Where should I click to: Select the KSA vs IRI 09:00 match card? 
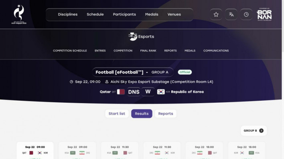(x=77, y=151)
